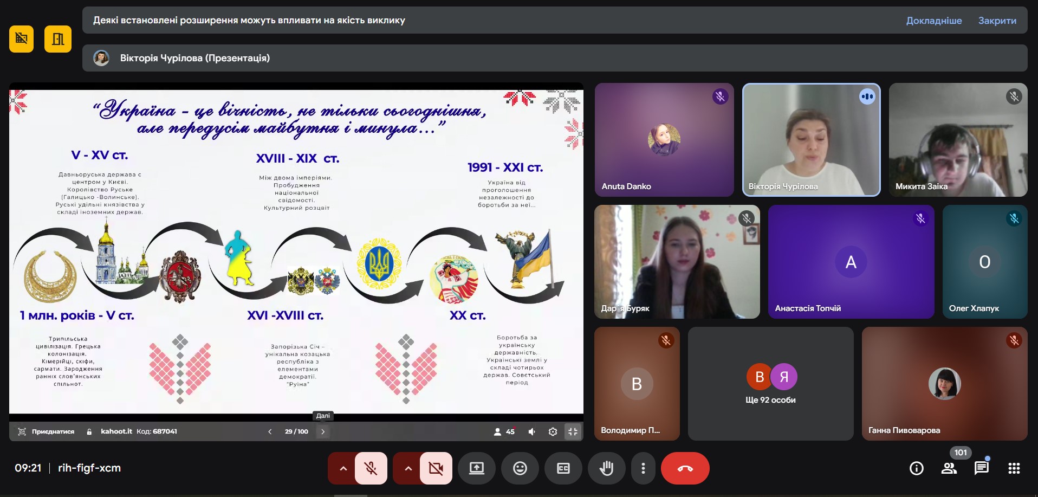Click the yellow door extension button
Viewport: 1038px width, 497px height.
click(58, 39)
